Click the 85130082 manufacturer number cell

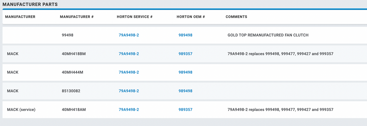(71, 91)
